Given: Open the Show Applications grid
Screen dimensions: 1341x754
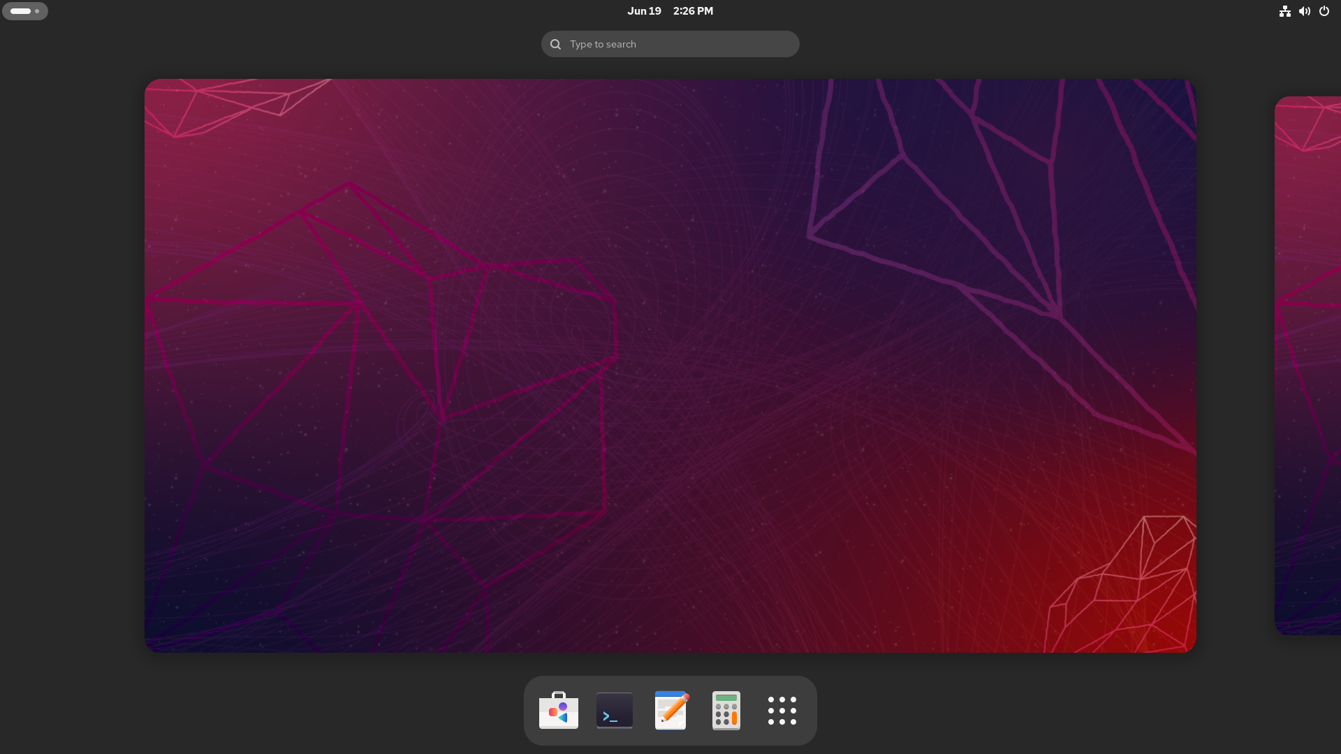Looking at the screenshot, I should click(782, 710).
